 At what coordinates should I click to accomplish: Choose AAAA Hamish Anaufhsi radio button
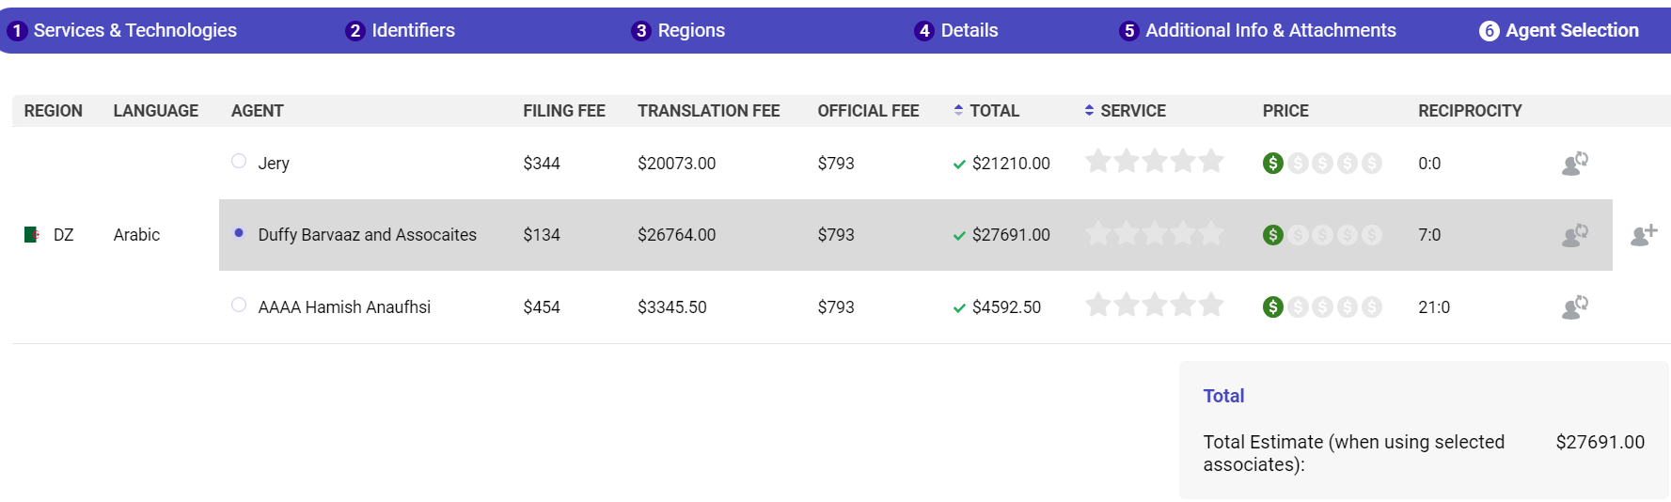coord(239,306)
